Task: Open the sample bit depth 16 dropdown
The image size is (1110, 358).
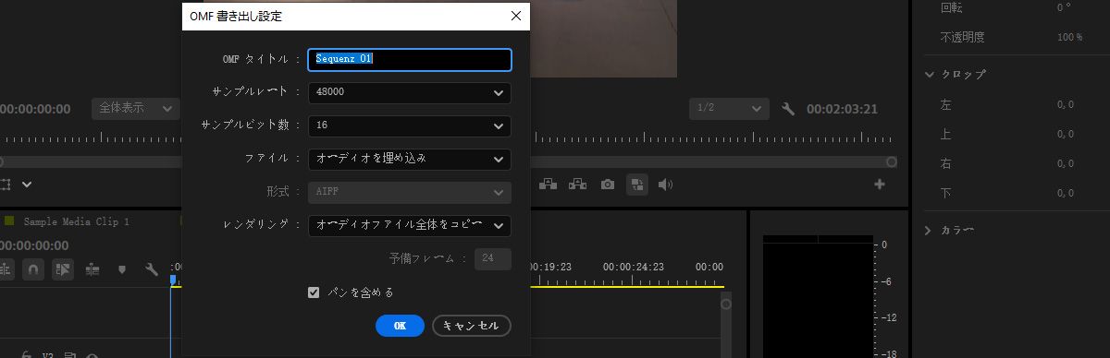Action: click(409, 125)
